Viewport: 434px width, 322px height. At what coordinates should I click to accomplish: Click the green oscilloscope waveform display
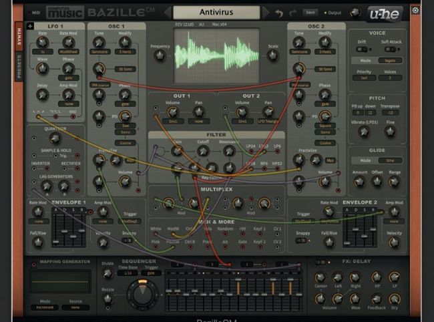coord(216,55)
